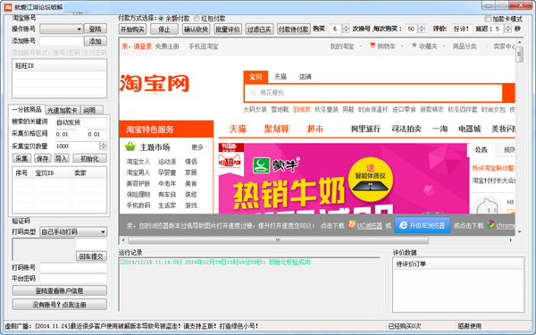Click 回车提交 button
The width and height of the screenshot is (536, 335).
[91, 256]
